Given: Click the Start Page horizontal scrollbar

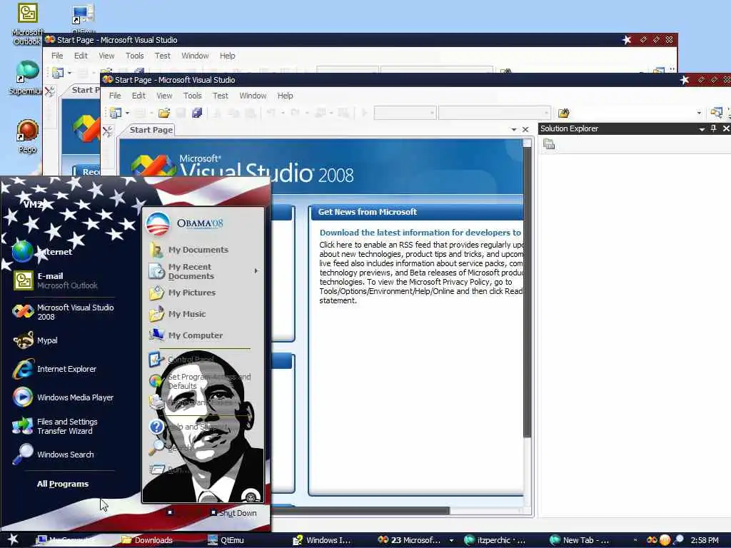Looking at the screenshot, I should (361, 511).
